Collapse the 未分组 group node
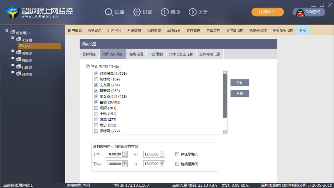The width and height of the screenshot is (334, 188). click(x=12, y=38)
